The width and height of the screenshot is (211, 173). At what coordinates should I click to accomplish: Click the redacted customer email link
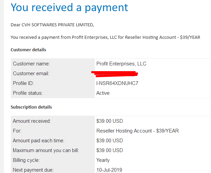click(x=115, y=74)
